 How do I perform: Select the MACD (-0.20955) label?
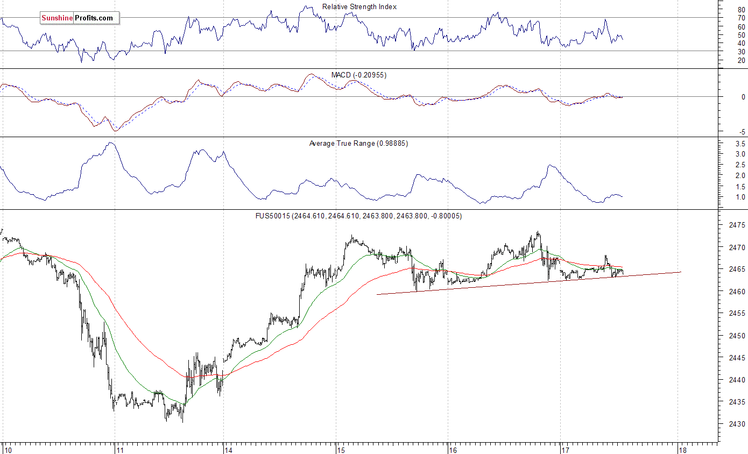(x=358, y=75)
